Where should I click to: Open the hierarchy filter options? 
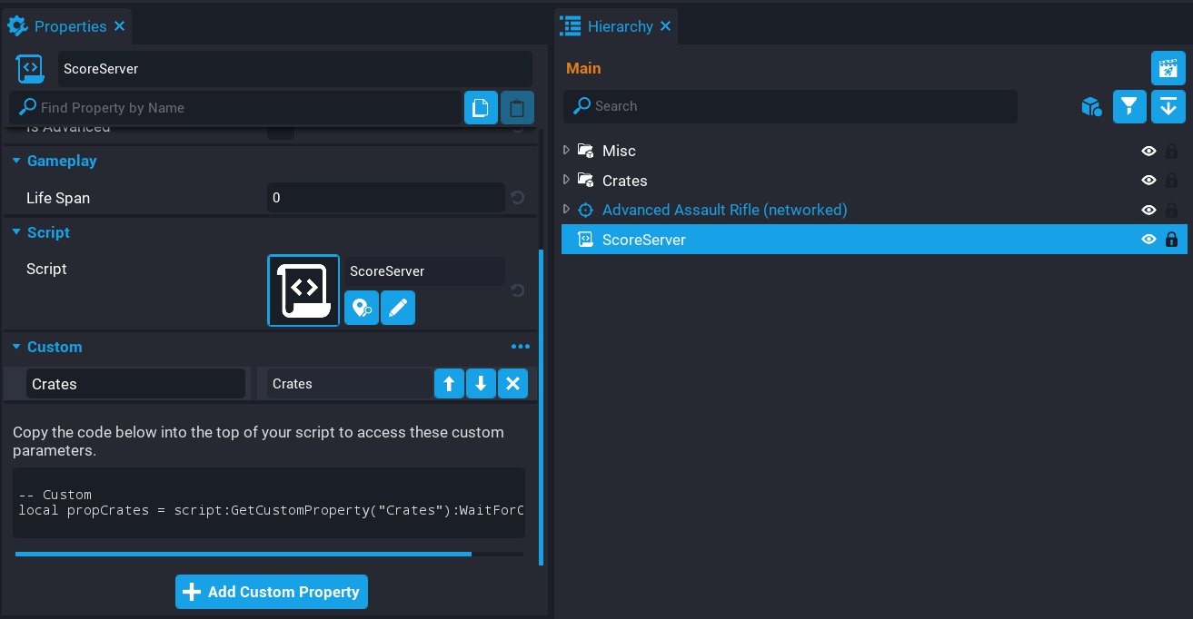pyautogui.click(x=1129, y=106)
